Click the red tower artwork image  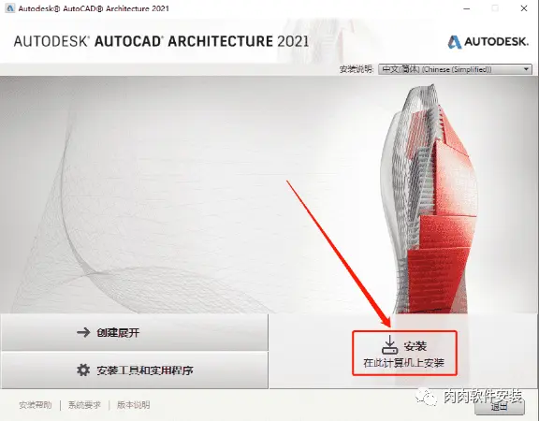pos(430,199)
